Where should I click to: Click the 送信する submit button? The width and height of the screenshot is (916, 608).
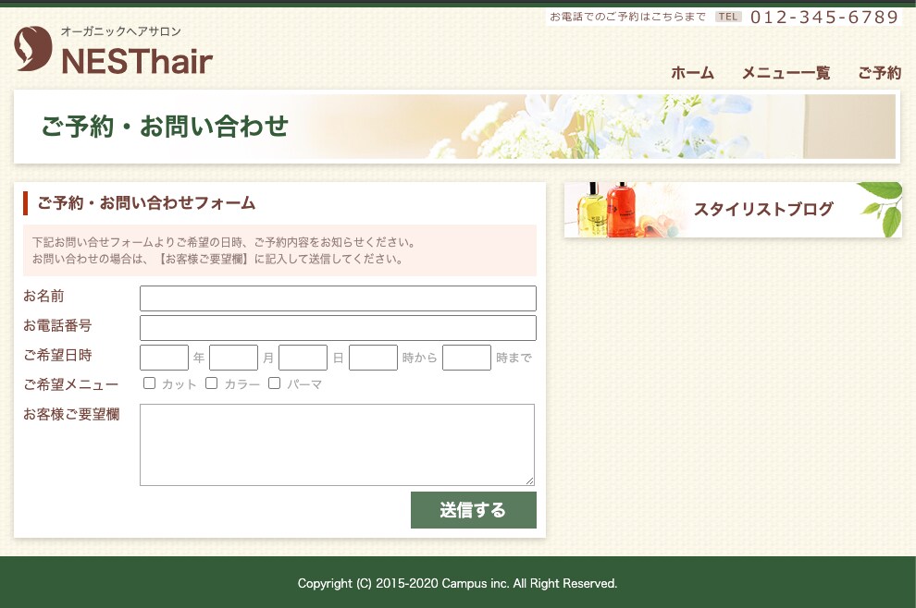[x=473, y=510]
